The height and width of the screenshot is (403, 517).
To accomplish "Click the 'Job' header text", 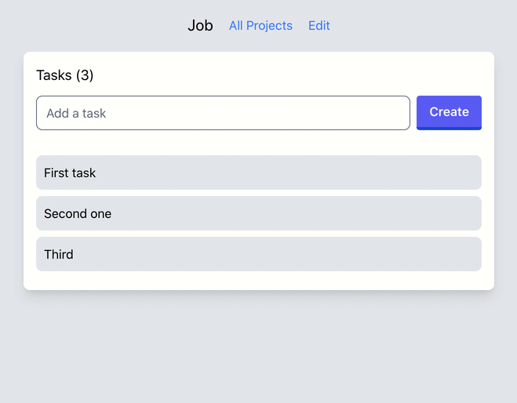I will 200,26.
